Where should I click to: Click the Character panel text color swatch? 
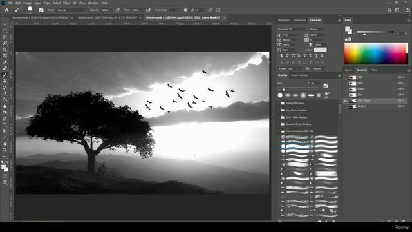click(320, 50)
